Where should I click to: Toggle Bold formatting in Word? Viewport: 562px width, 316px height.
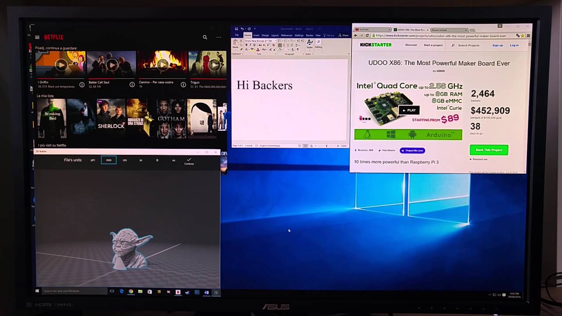(246, 45)
